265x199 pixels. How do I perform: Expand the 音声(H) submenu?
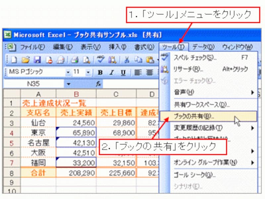[x=252, y=93]
